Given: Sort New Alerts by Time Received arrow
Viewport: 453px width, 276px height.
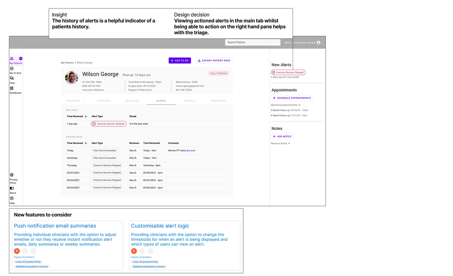Looking at the screenshot, I should pyautogui.click(x=86, y=116).
